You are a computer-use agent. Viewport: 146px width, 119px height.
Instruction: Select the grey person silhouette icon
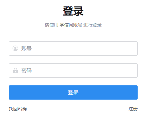15,49
